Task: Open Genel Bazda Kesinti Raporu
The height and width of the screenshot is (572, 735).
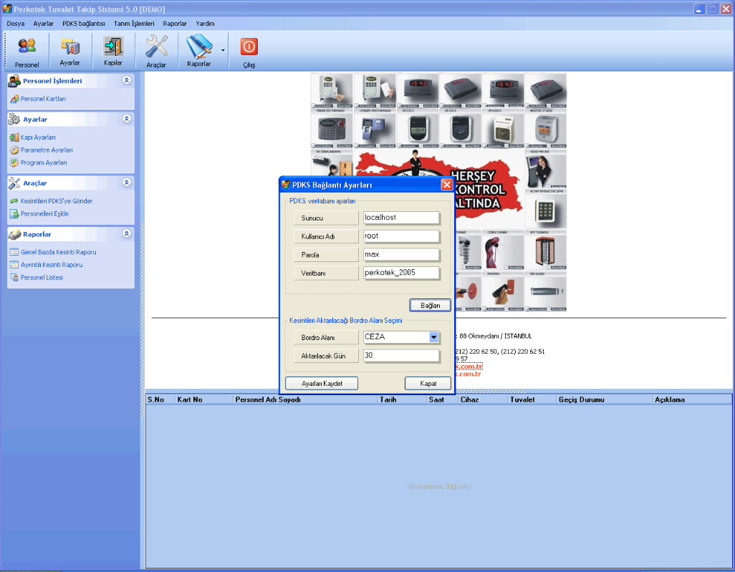Action: pos(58,252)
